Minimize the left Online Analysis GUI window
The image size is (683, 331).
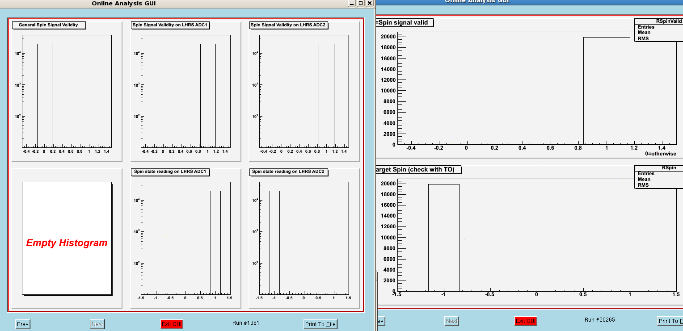click(x=352, y=3)
